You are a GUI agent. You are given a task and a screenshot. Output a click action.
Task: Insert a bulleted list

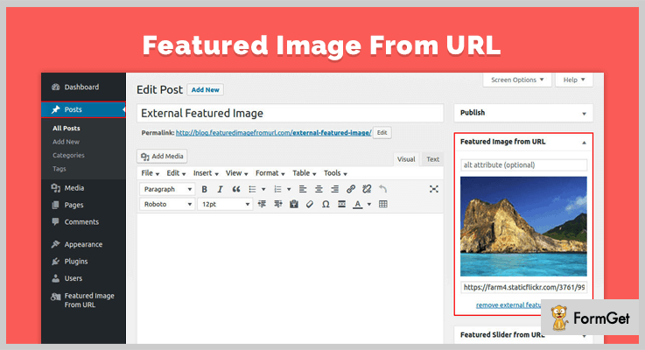[x=252, y=189]
